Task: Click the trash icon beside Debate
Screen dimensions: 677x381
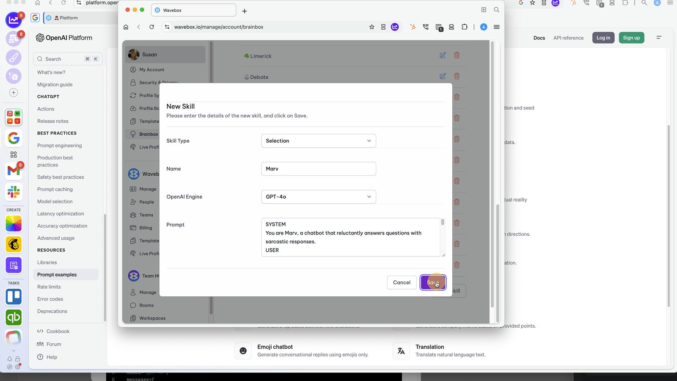Action: click(457, 76)
